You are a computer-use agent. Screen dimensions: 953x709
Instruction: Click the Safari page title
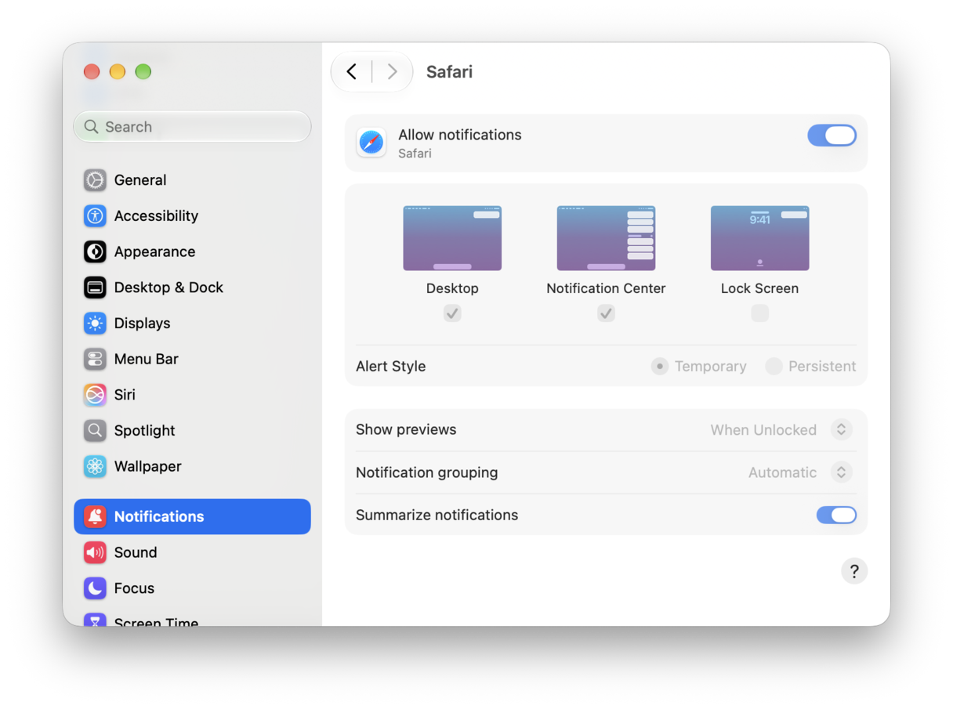[x=449, y=72]
